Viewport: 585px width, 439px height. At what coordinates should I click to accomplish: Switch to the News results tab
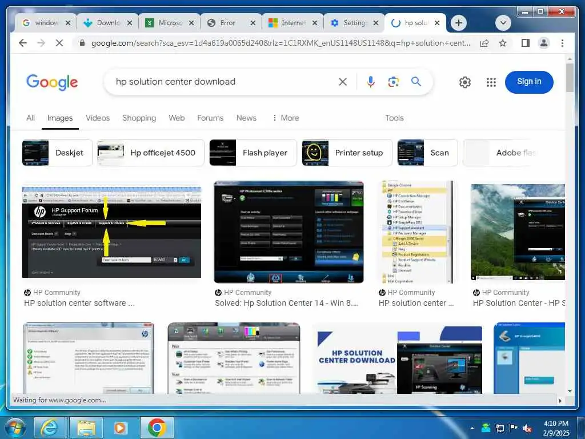pos(246,118)
